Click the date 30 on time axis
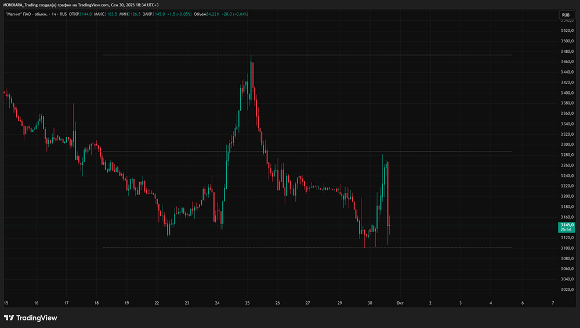This screenshot has height=328, width=580. click(x=370, y=303)
